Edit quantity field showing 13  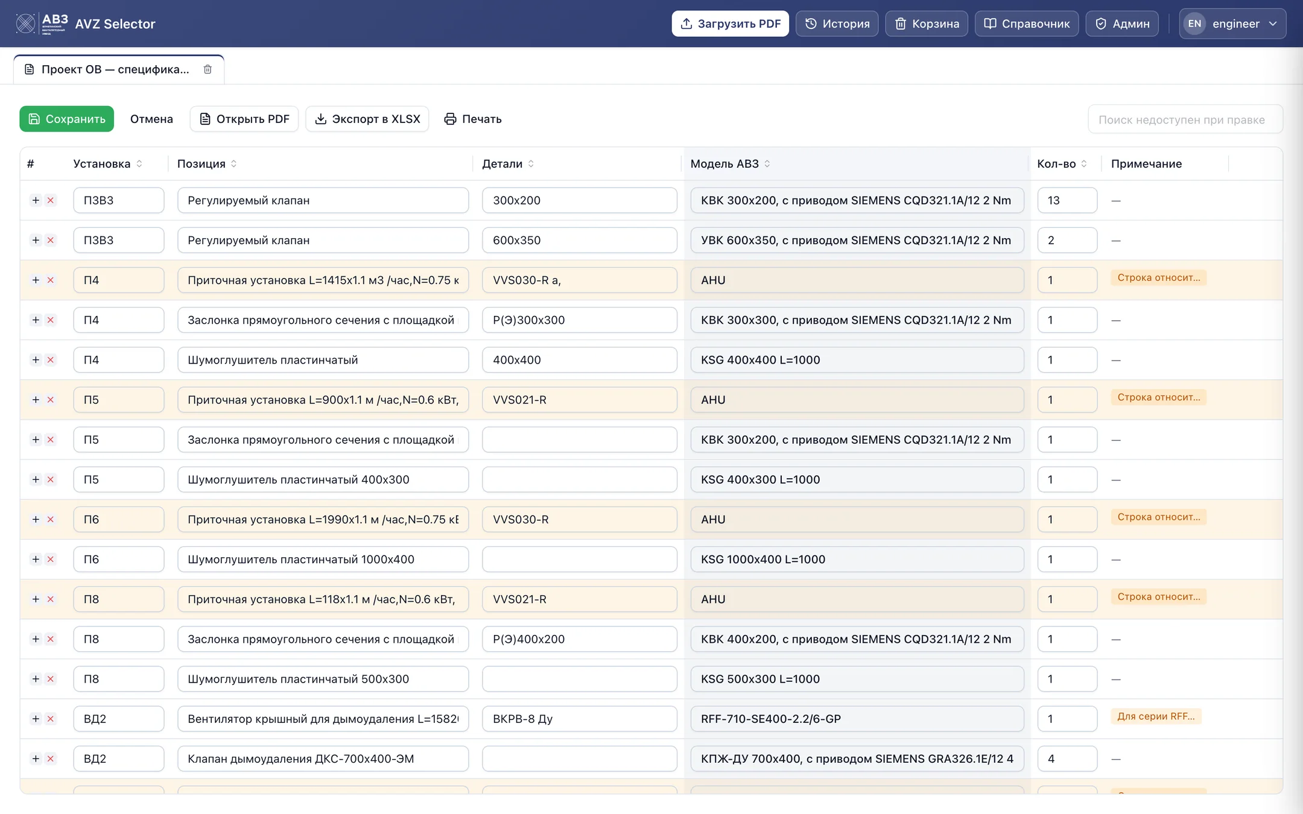pyautogui.click(x=1067, y=200)
